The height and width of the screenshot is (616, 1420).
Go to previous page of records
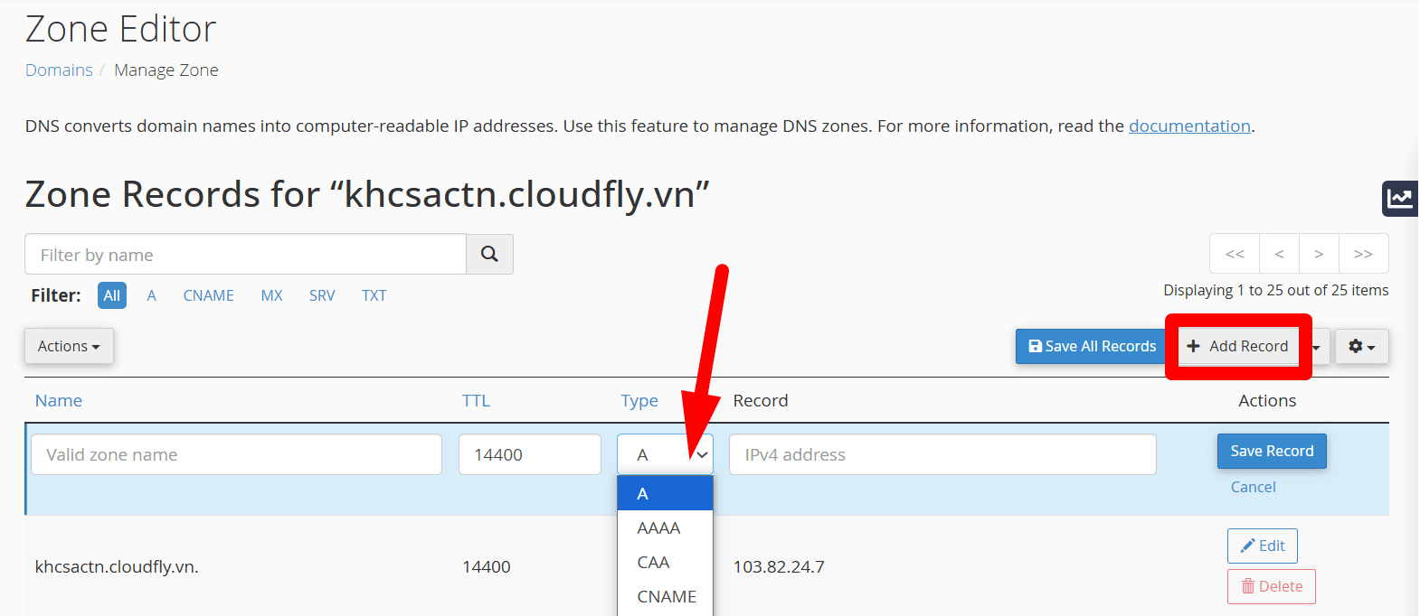(x=1280, y=254)
